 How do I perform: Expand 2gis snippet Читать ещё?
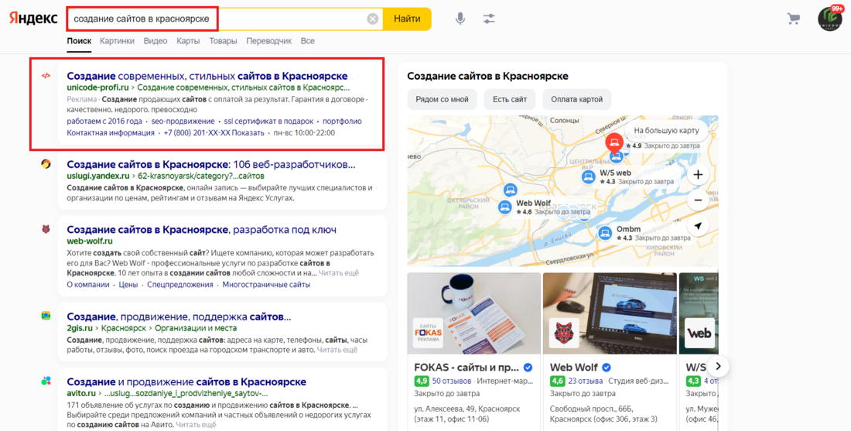pos(337,350)
